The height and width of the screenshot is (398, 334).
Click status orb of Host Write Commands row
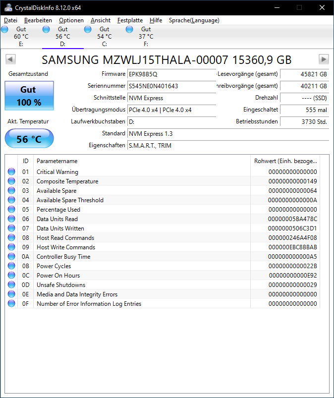(x=11, y=247)
